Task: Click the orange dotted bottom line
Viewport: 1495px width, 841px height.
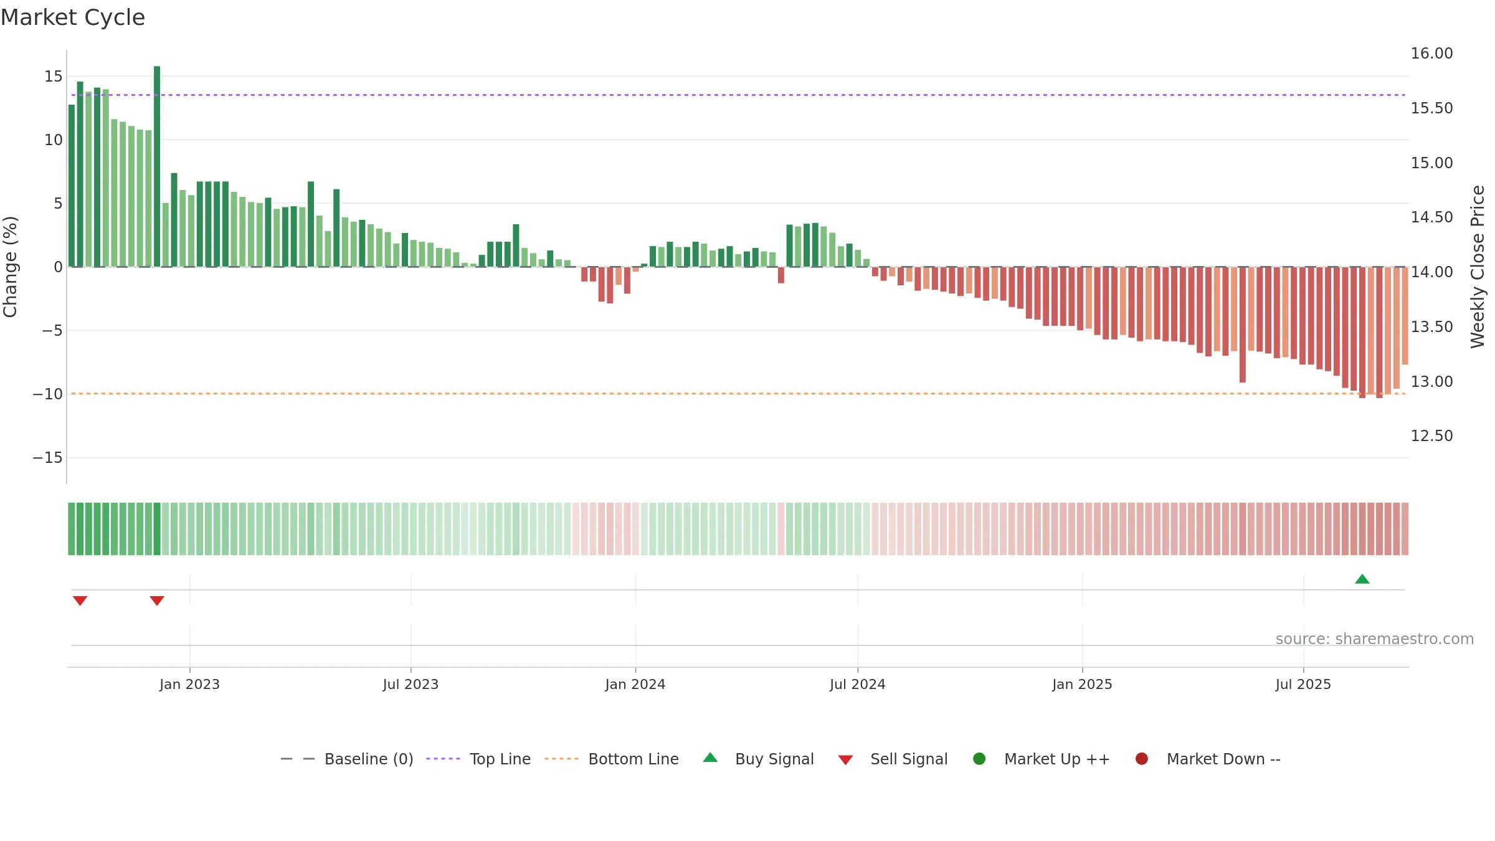Action: point(738,394)
